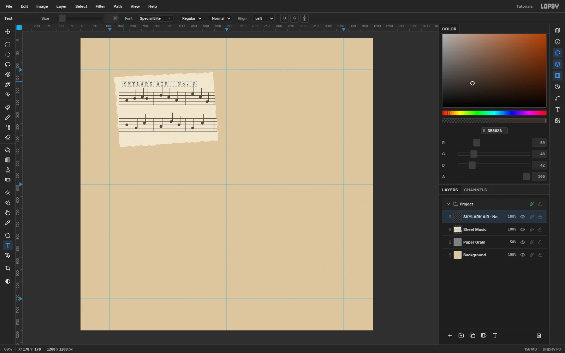565x353 pixels.
Task: Edit the hex color field 3B302A
Action: [x=494, y=131]
